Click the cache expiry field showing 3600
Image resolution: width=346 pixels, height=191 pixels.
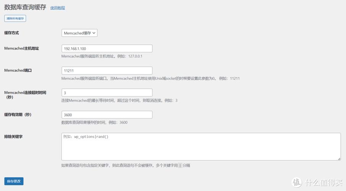(x=107, y=115)
